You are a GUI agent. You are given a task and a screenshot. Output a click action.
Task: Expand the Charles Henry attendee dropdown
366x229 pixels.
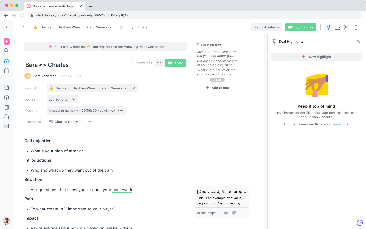point(81,122)
